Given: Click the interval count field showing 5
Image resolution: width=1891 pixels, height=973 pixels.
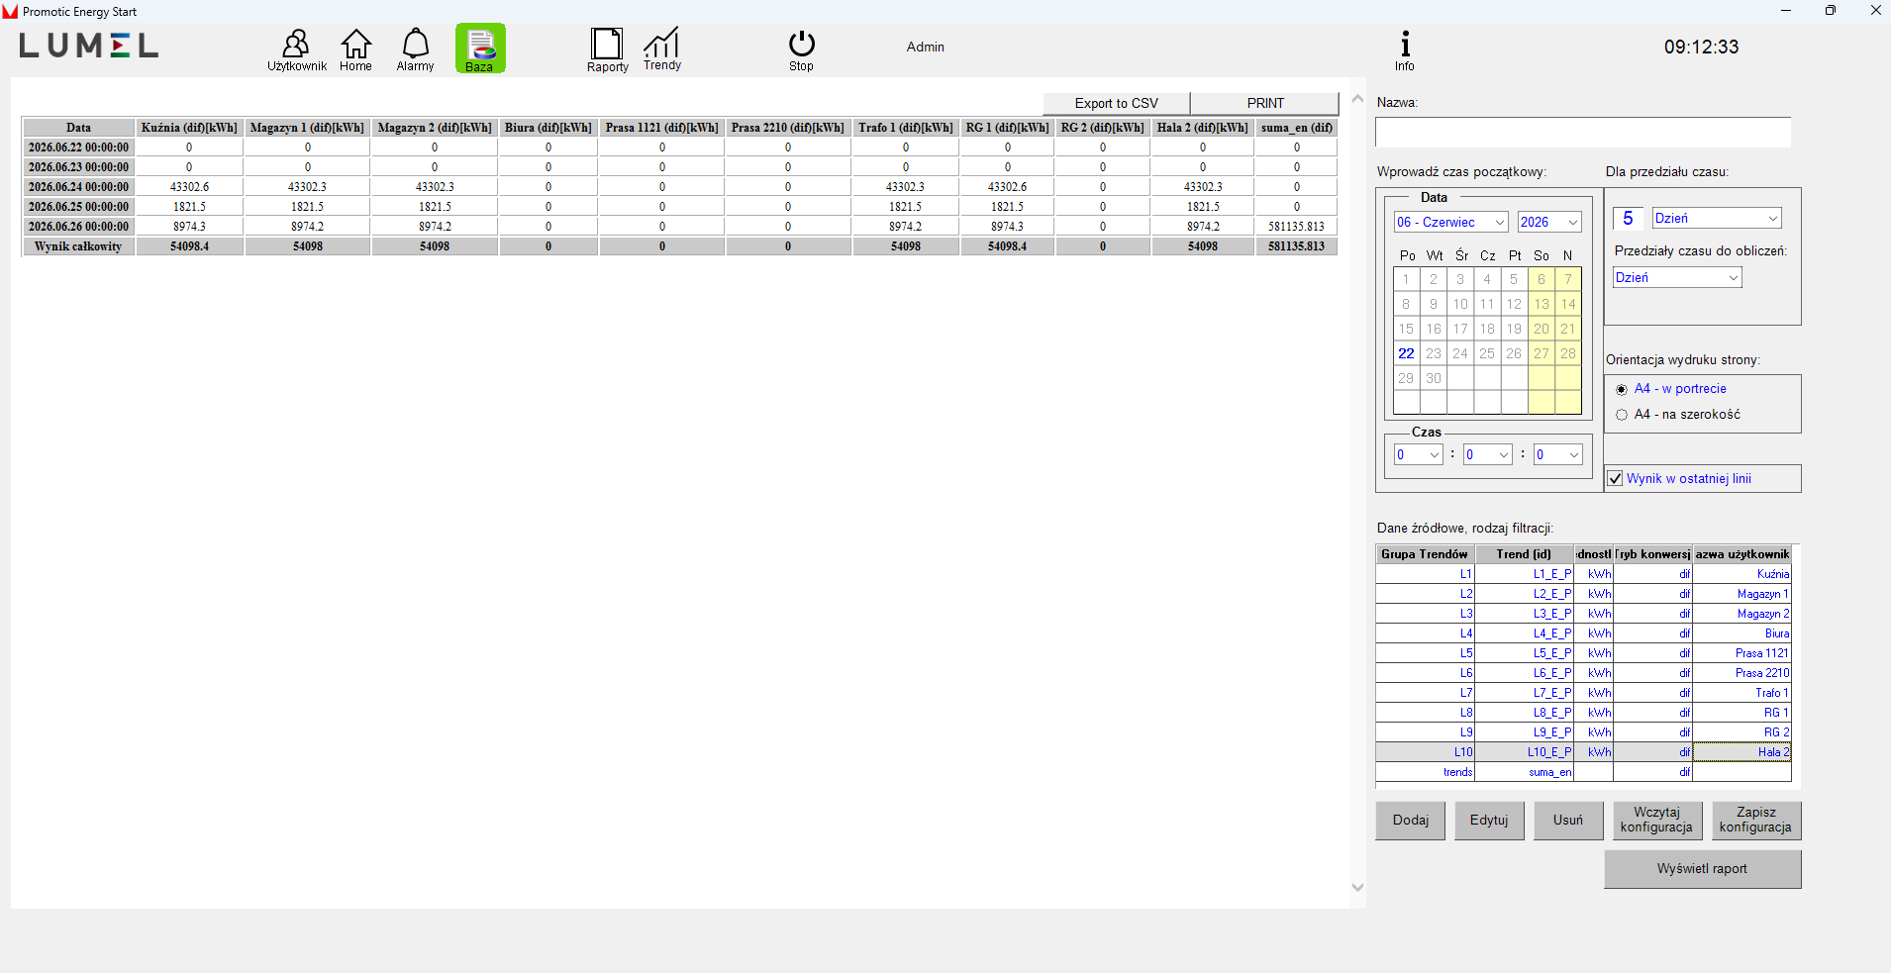Looking at the screenshot, I should 1628,218.
